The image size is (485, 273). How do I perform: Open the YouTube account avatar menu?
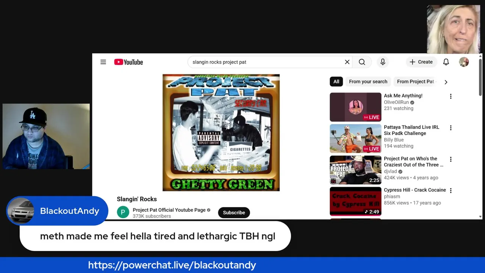464,62
